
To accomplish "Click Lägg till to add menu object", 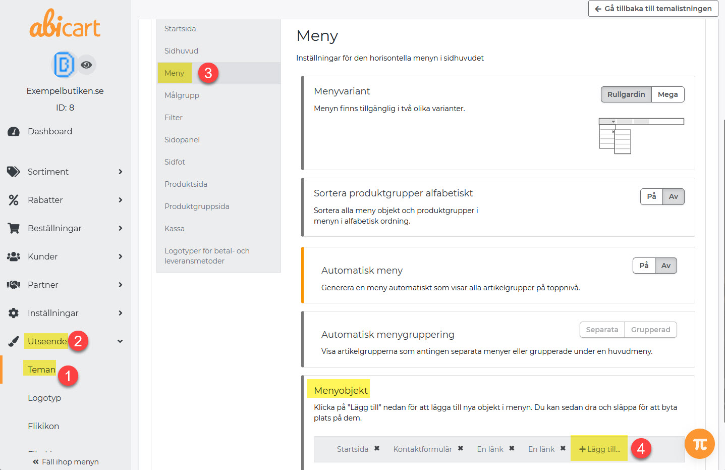I will (x=599, y=449).
